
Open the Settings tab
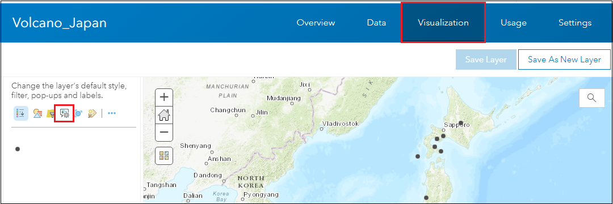point(574,23)
